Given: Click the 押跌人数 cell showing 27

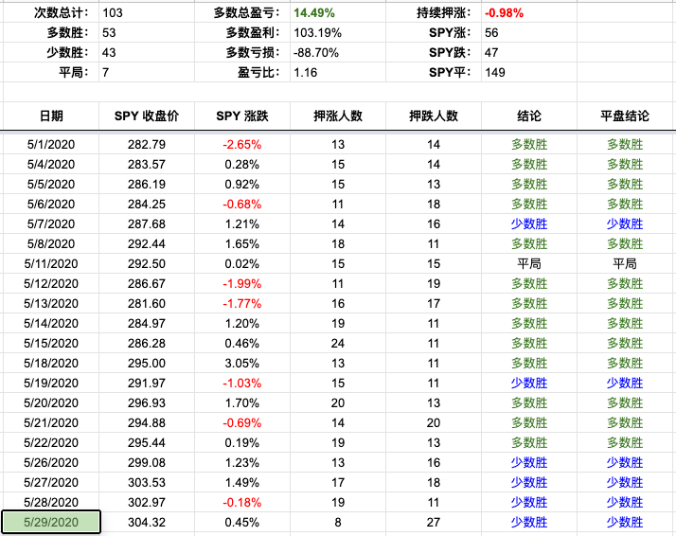Looking at the screenshot, I should pyautogui.click(x=434, y=523).
